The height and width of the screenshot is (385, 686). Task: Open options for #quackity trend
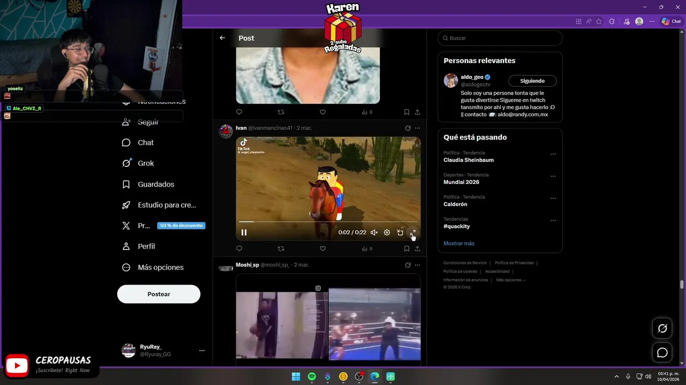(x=553, y=220)
